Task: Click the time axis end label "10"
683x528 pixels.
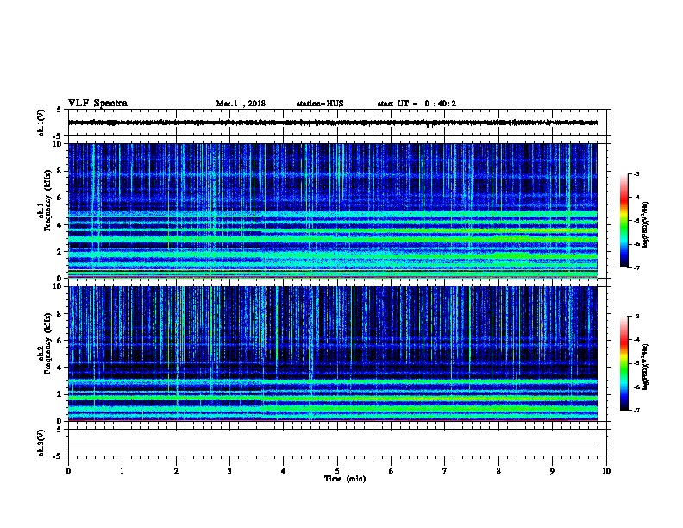Action: (606, 471)
